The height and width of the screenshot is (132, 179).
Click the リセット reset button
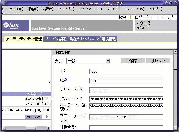pyautogui.click(x=158, y=61)
